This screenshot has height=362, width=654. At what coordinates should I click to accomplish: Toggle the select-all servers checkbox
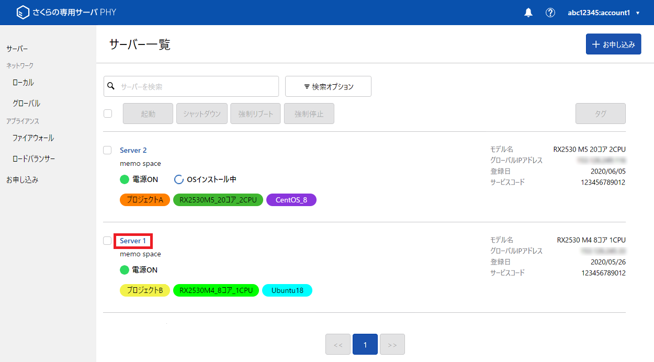108,114
